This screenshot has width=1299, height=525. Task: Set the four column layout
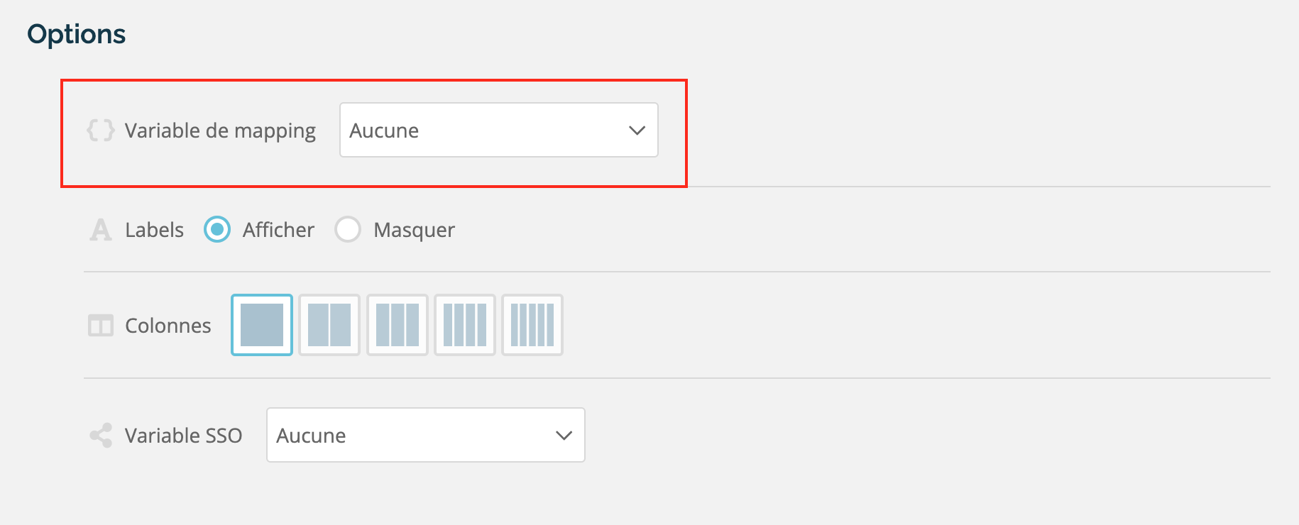coord(465,325)
